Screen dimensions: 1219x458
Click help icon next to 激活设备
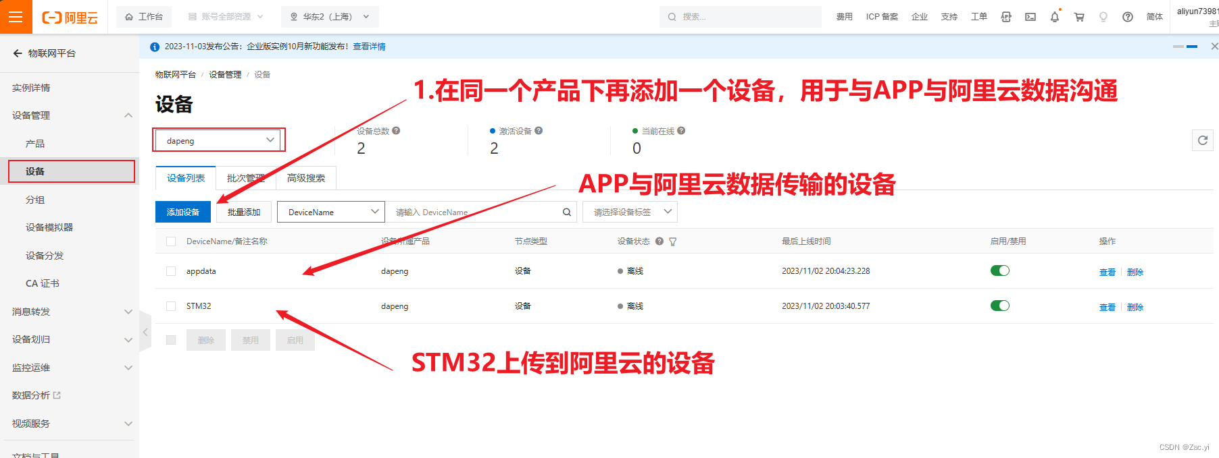point(539,131)
